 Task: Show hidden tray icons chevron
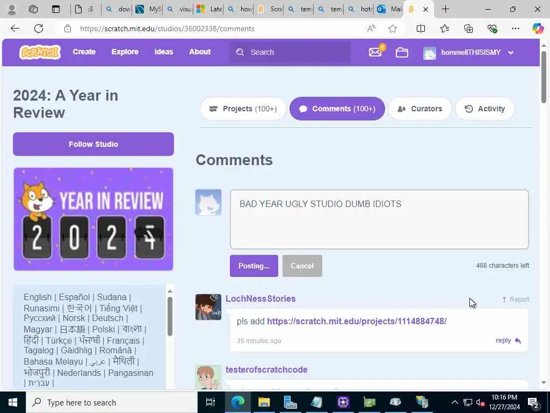(454, 402)
